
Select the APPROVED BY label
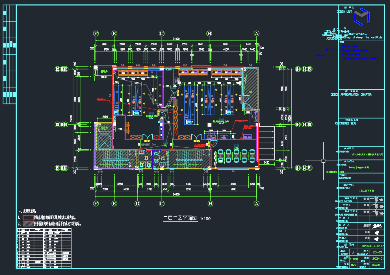point(342,208)
